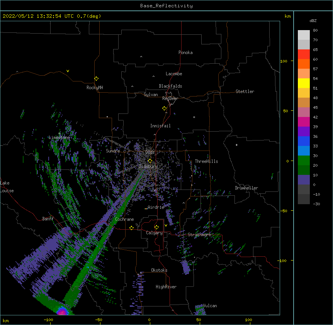Screen dimensions: 333x325
Task: Click the Sundre label
Action: pos(113,151)
